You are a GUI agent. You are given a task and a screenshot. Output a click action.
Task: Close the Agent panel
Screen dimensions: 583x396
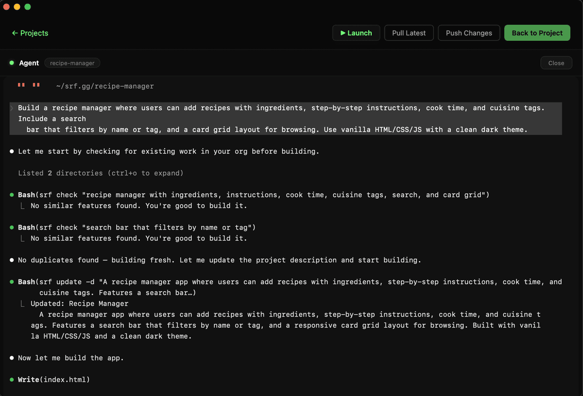[x=556, y=63]
